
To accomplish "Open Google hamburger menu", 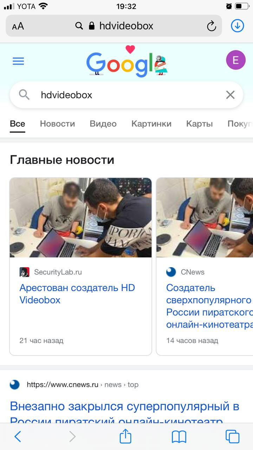I will [18, 62].
